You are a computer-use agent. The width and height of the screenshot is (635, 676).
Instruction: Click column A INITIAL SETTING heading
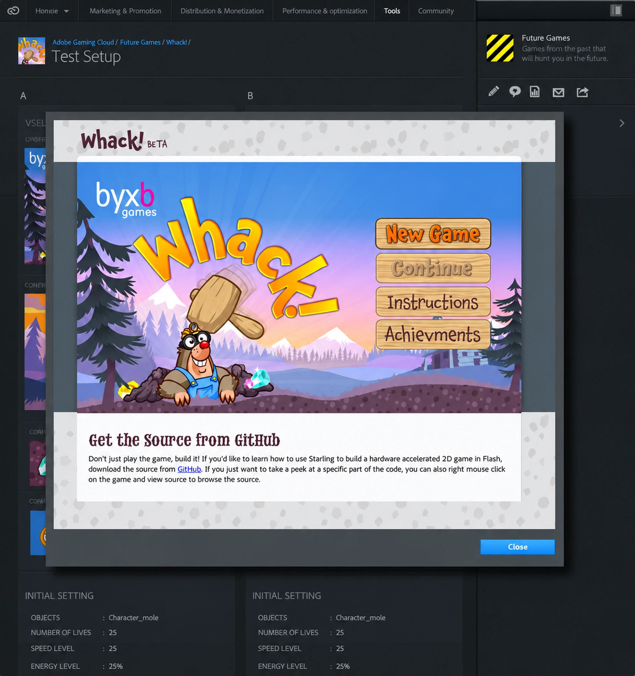tap(59, 596)
